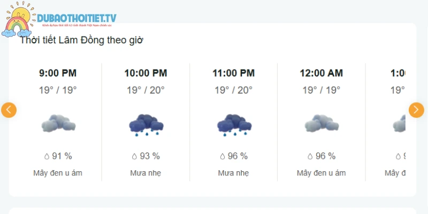Image resolution: width=428 pixels, height=214 pixels.
Task: Click 'Mưa nhẹ' label under 10:00 PM
Action: [x=146, y=173]
